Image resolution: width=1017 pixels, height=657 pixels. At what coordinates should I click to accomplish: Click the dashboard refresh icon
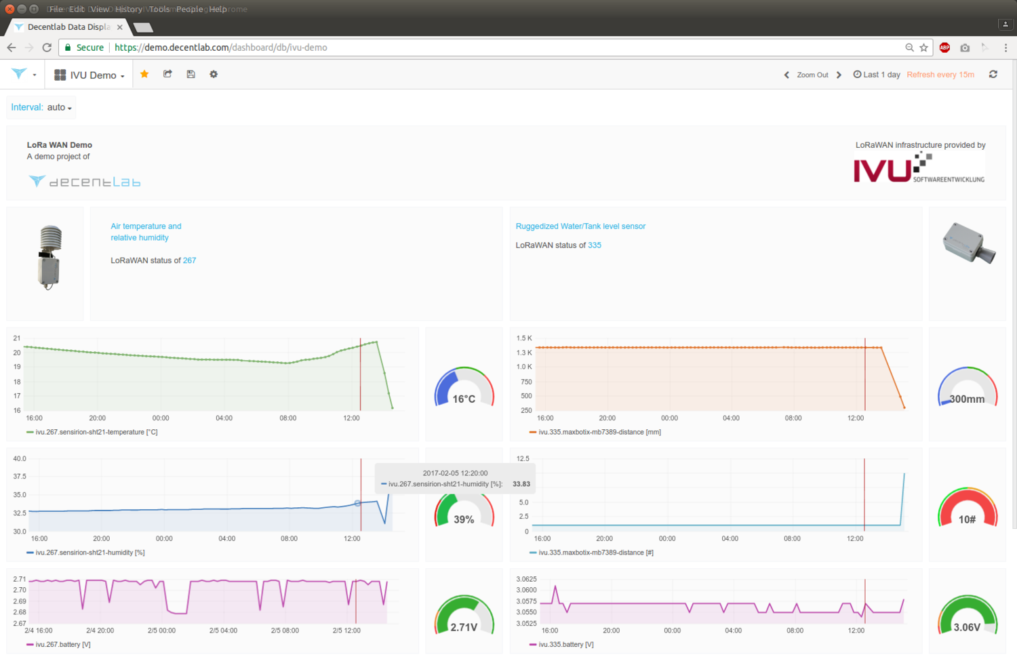point(993,74)
